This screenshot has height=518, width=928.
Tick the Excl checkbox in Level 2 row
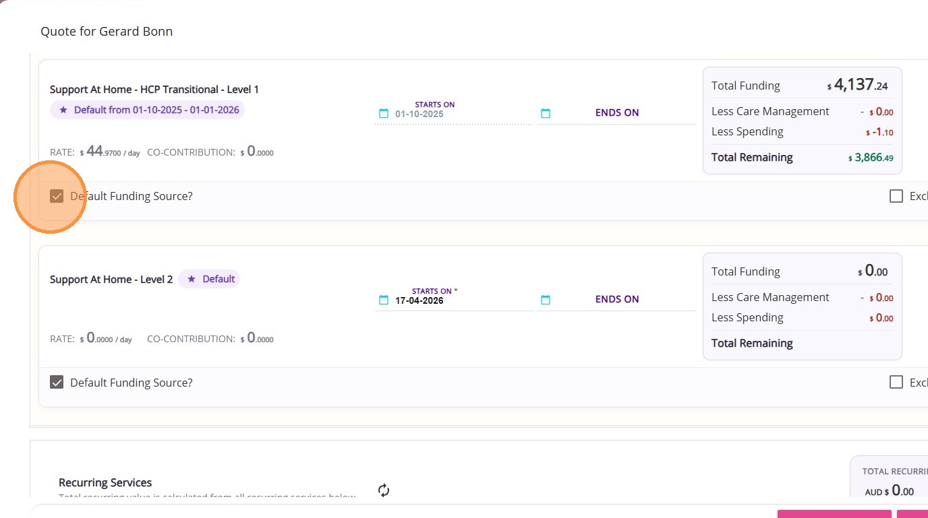pyautogui.click(x=896, y=383)
